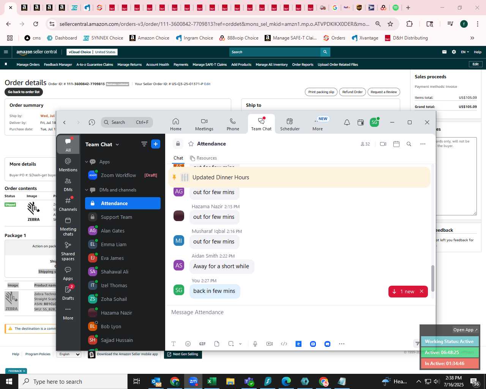The height and width of the screenshot is (389, 486).
Task: Toggle text formatting in message box
Action: 174,344
